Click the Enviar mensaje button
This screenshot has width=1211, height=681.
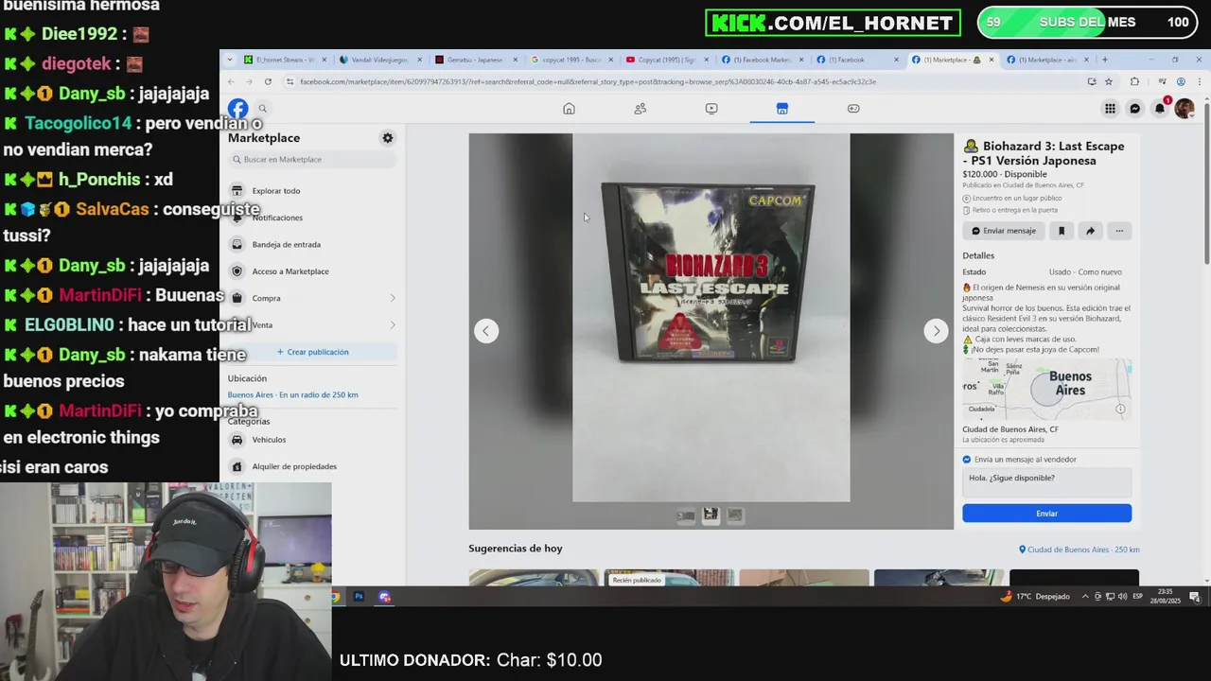pos(1004,231)
